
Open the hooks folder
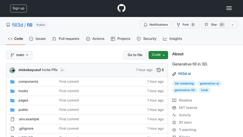point(23,91)
